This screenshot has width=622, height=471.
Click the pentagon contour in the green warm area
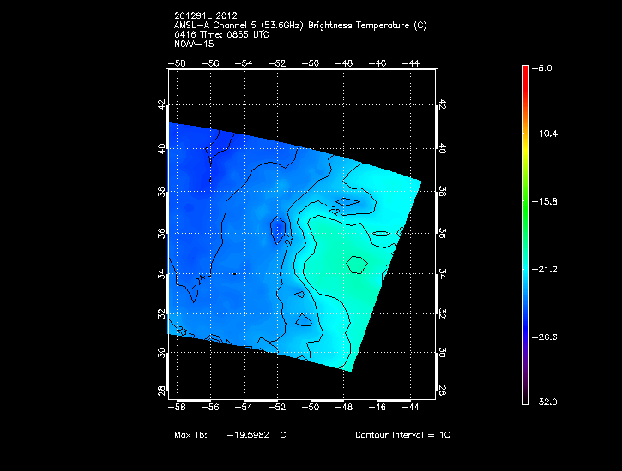[358, 265]
